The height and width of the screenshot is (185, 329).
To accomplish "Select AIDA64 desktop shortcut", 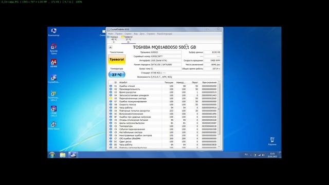I will click(53, 63).
